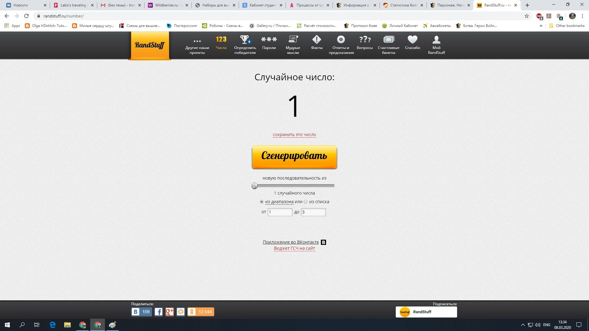
Task: Open Ответы и предсказания magic ball icon
Action: pyautogui.click(x=341, y=40)
